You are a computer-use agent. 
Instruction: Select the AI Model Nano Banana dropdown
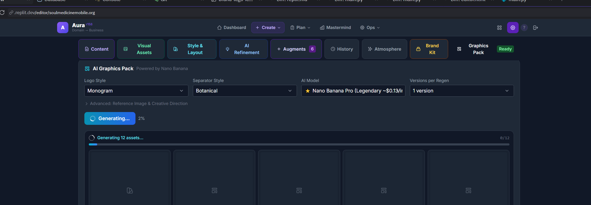click(x=353, y=91)
